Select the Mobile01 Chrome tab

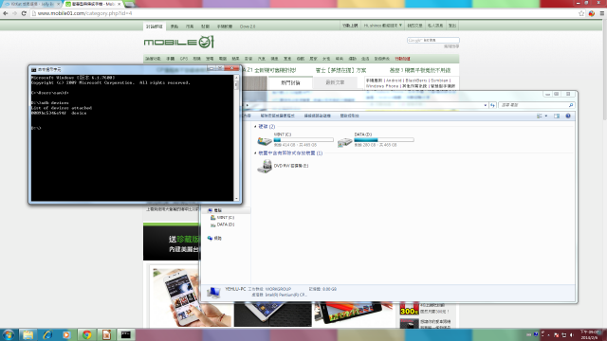click(x=93, y=4)
